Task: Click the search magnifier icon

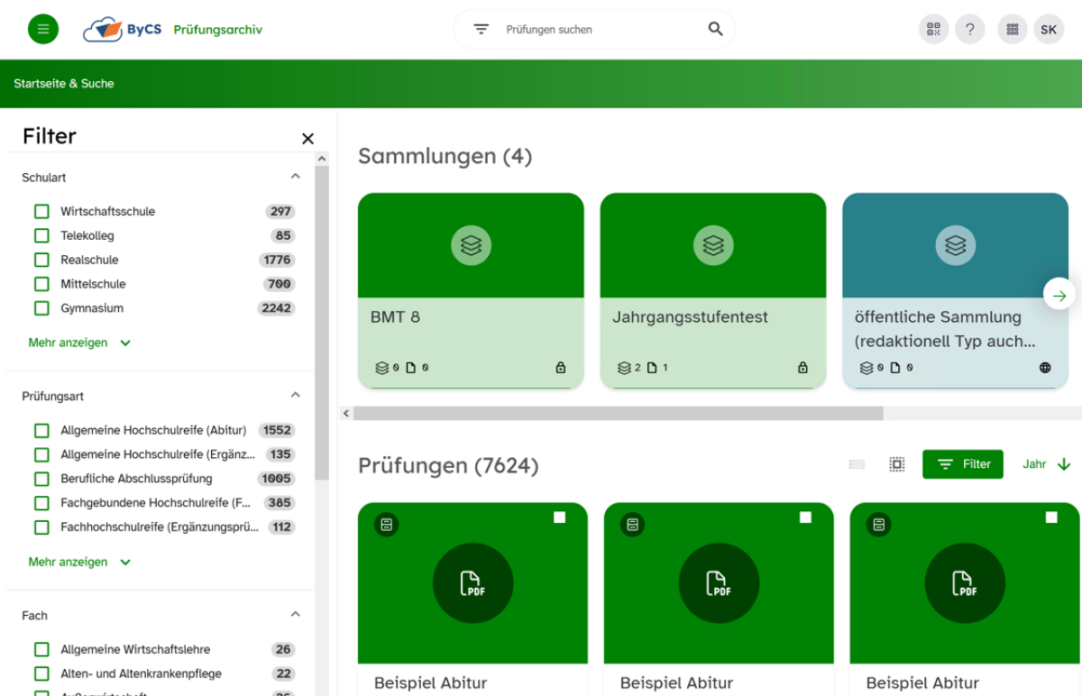Action: [x=715, y=30]
